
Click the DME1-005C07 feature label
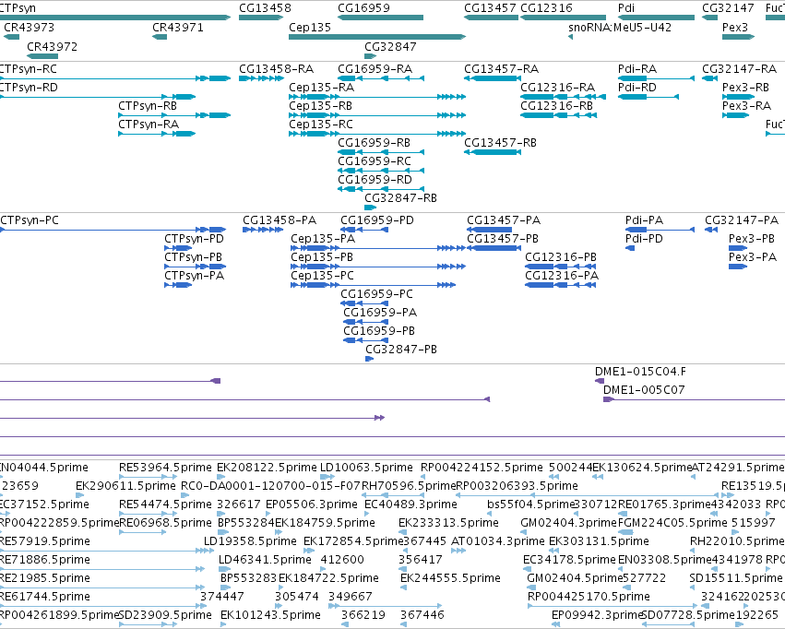coord(644,390)
